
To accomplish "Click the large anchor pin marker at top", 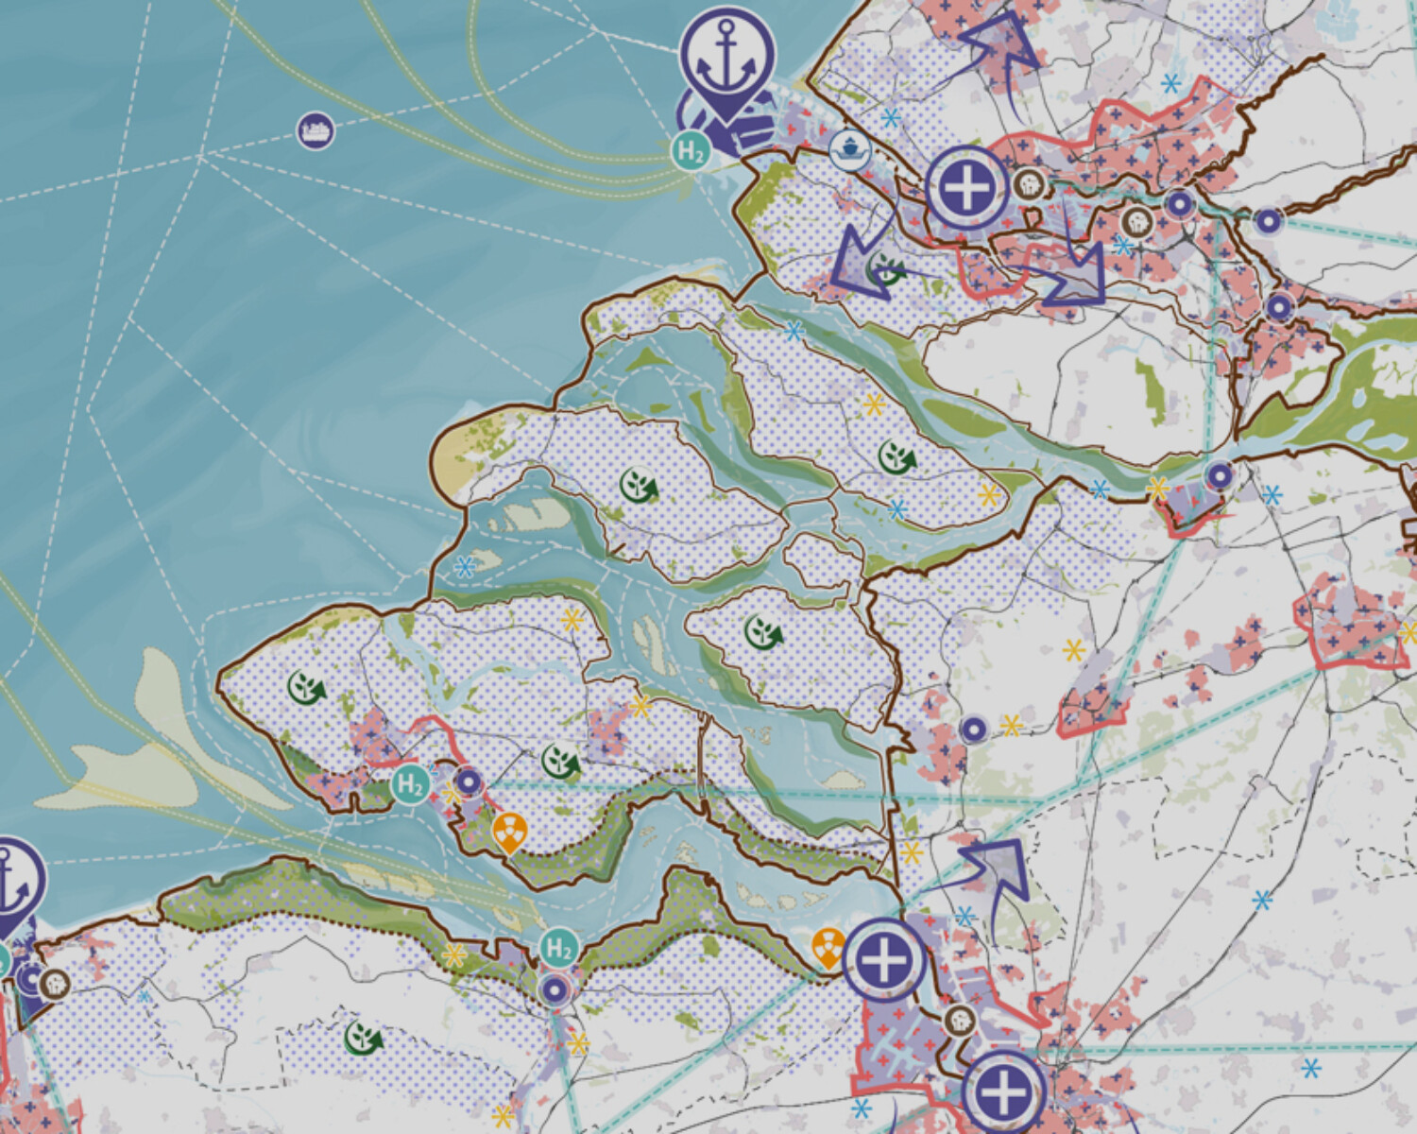I will pos(726,59).
